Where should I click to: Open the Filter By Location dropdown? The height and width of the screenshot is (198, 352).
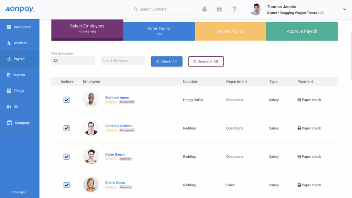tap(73, 60)
